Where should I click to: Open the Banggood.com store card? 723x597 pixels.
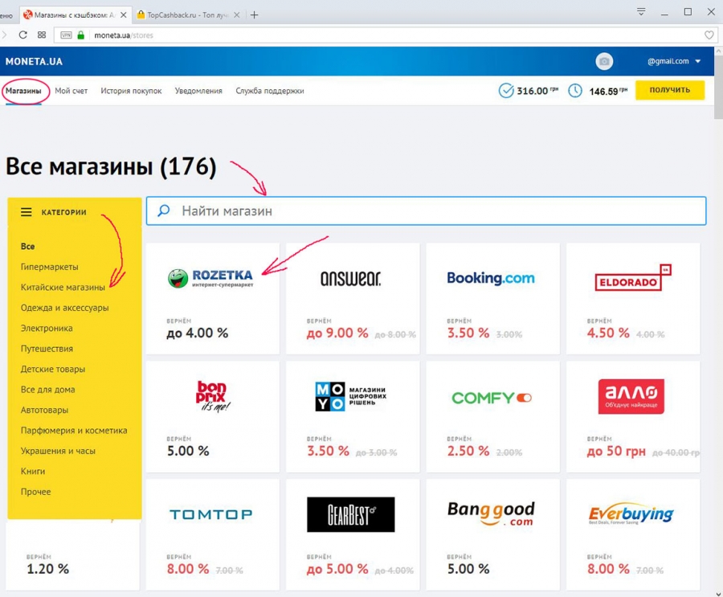(x=493, y=534)
